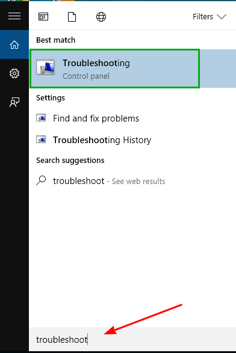This screenshot has width=236, height=353.
Task: Click magnifier icon beside troubleshoot suggestion
Action: pyautogui.click(x=41, y=180)
